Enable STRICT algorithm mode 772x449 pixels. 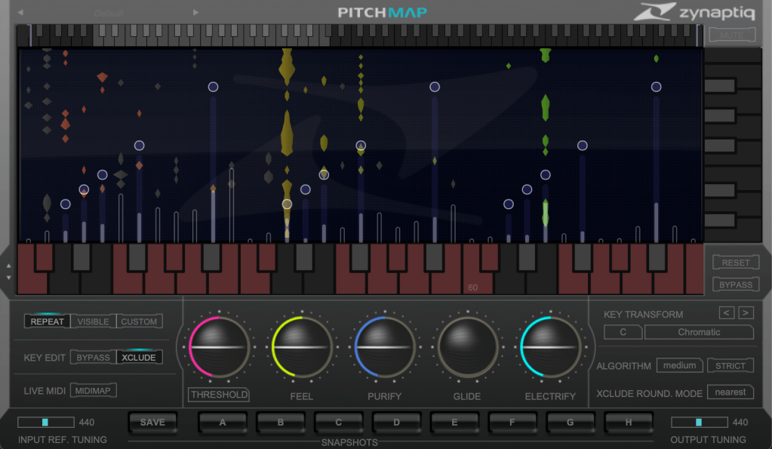(x=730, y=366)
